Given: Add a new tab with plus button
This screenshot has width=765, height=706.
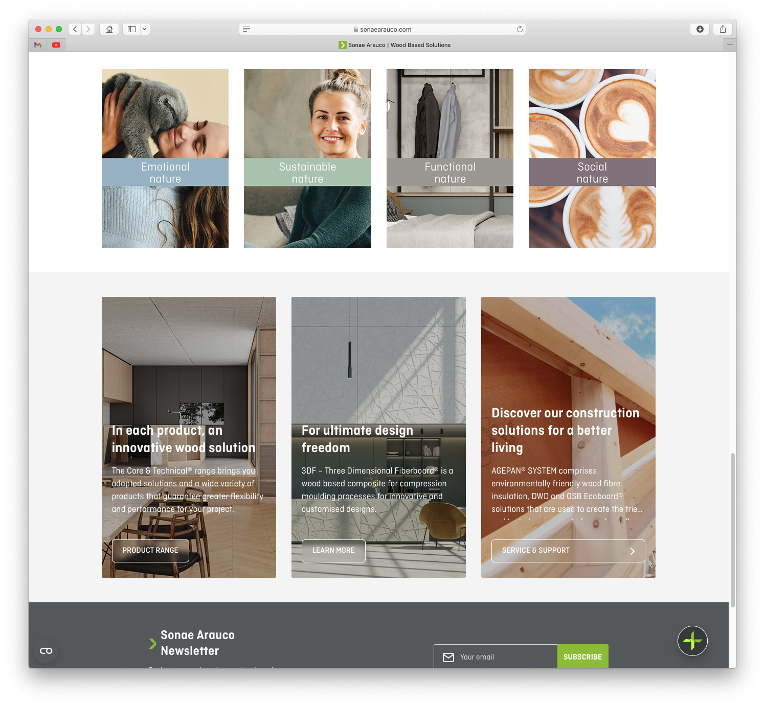Looking at the screenshot, I should [x=730, y=45].
